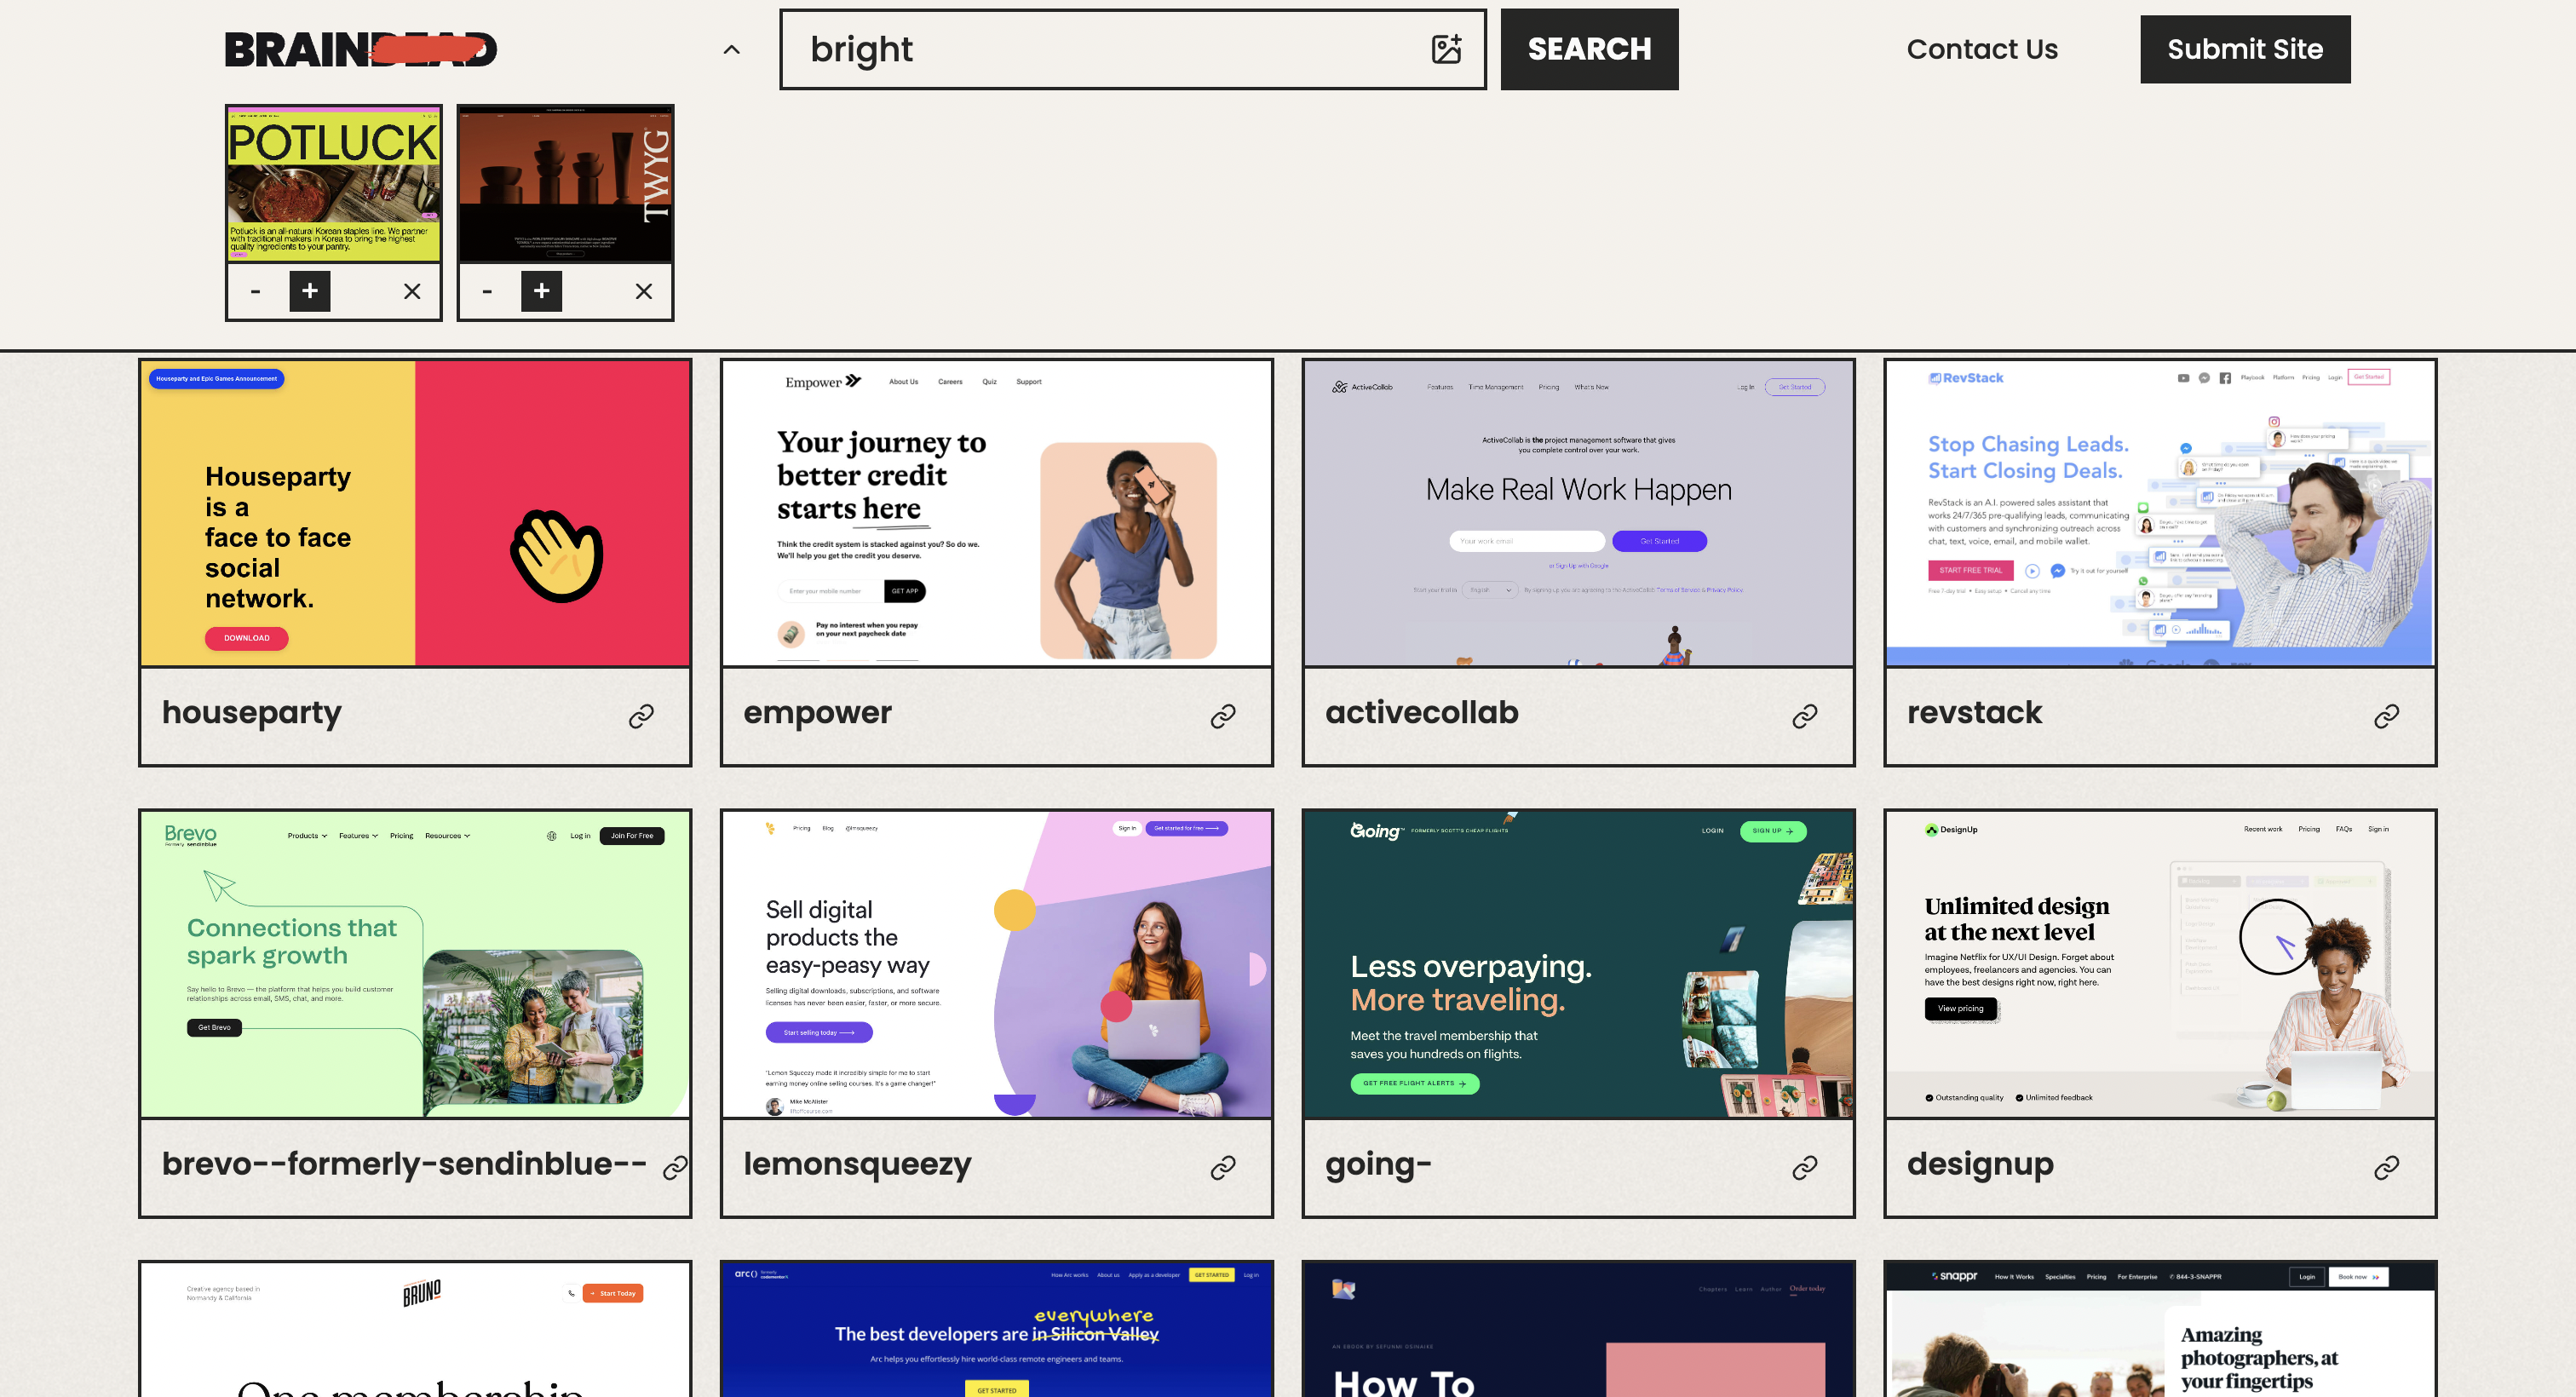The width and height of the screenshot is (2576, 1397).
Task: Click plus button under Potluck thumbnail
Action: [x=310, y=291]
